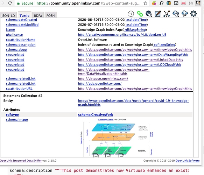
Task: Click the cc:attributionName link
Action: (x=21, y=40)
